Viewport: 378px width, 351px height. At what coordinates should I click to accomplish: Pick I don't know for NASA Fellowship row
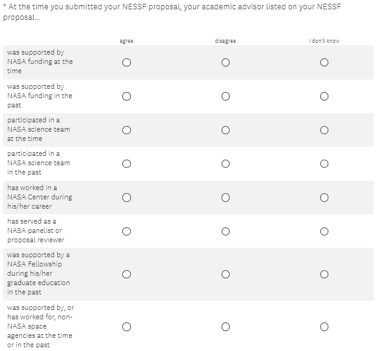(x=324, y=274)
